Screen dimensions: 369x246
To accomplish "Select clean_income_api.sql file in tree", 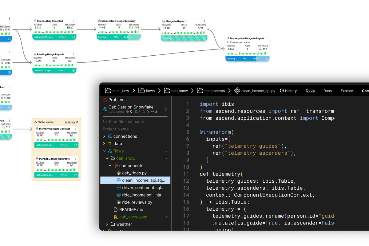I will 135,181.
